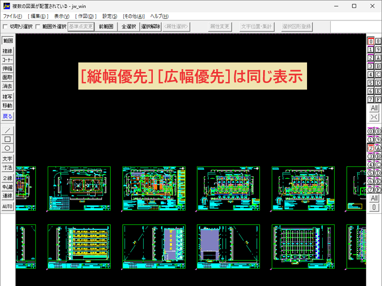Click the 属性変更 button
This screenshot has height=286, width=382.
(220, 27)
